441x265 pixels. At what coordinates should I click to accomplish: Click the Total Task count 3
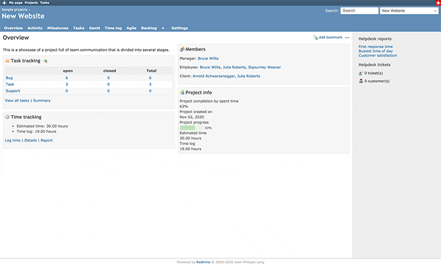150,85
